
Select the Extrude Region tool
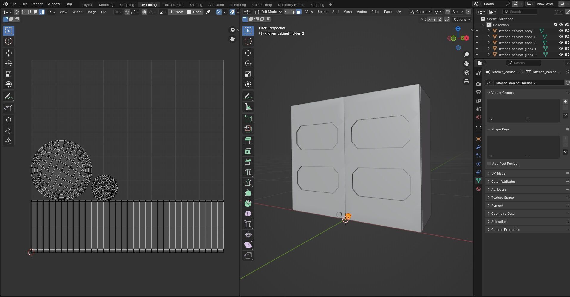point(248,141)
